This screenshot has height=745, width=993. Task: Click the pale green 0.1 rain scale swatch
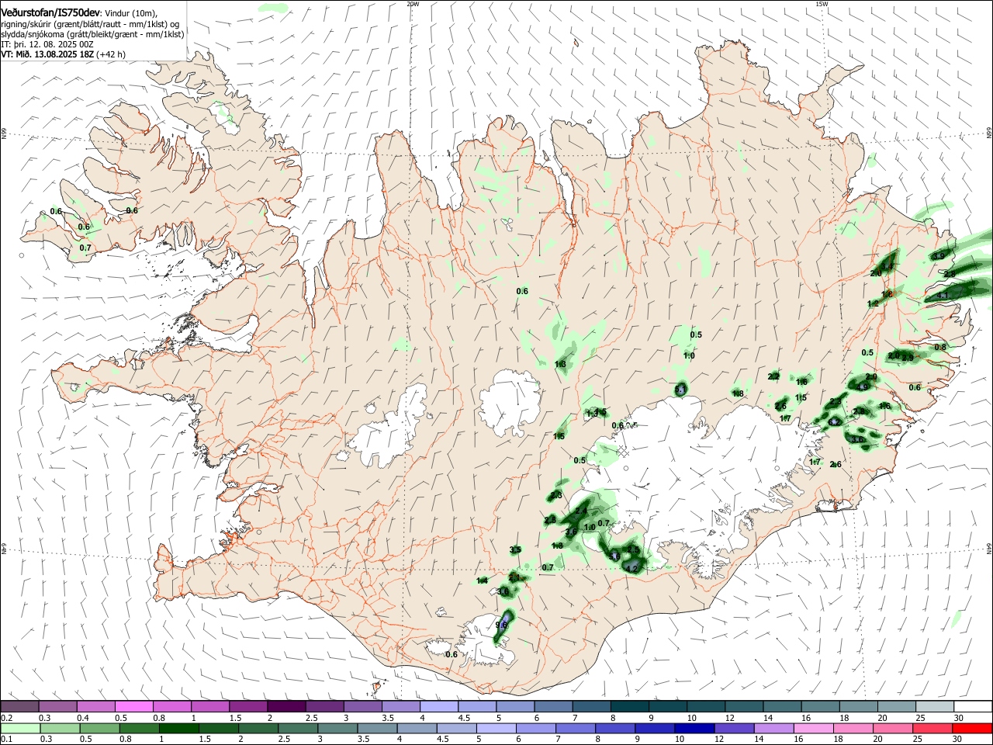point(20,728)
